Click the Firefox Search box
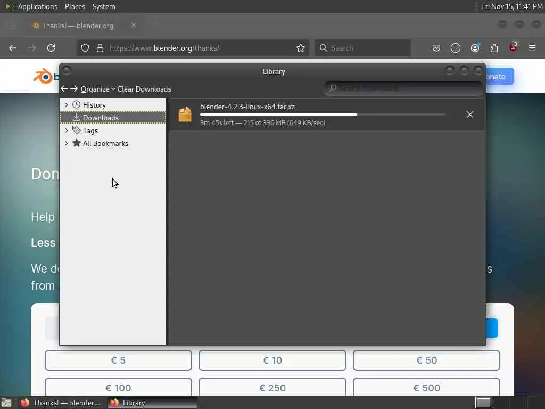545x409 pixels. click(362, 48)
